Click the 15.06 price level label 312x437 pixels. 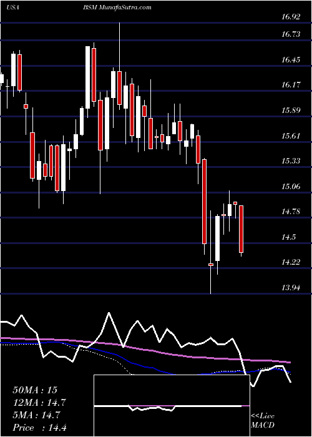point(291,186)
